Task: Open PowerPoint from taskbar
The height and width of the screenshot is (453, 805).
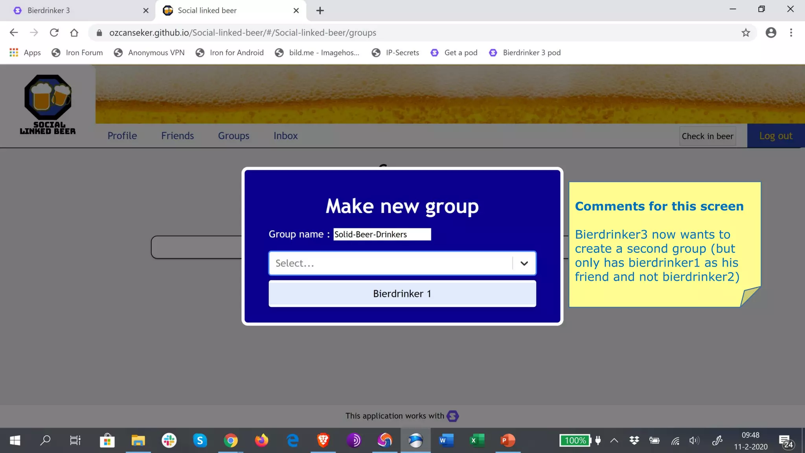Action: point(508,440)
